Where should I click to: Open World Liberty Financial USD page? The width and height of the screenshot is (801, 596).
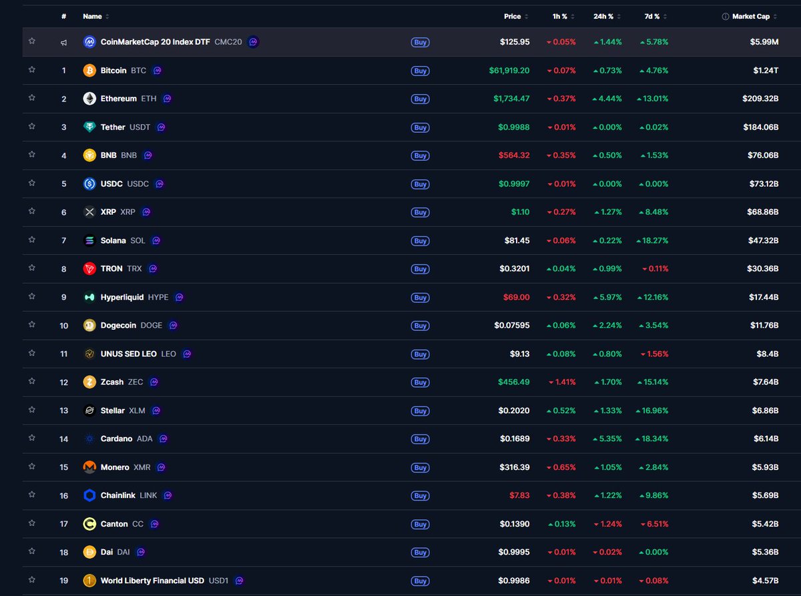tap(164, 581)
